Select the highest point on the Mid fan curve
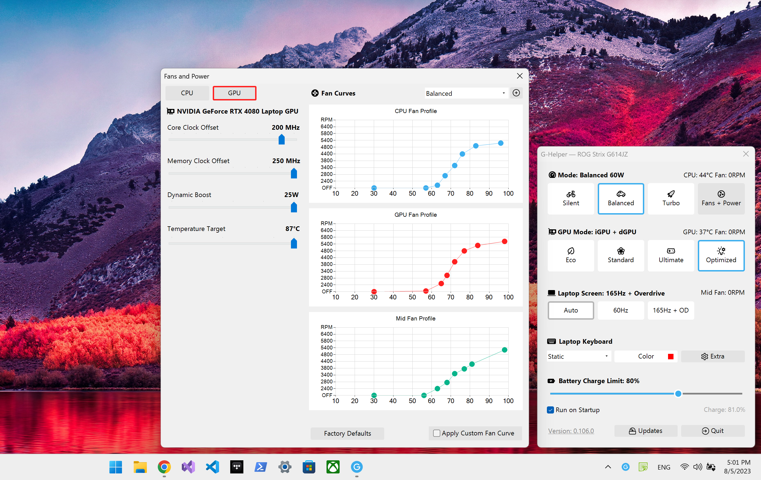The width and height of the screenshot is (761, 480). pyautogui.click(x=505, y=350)
